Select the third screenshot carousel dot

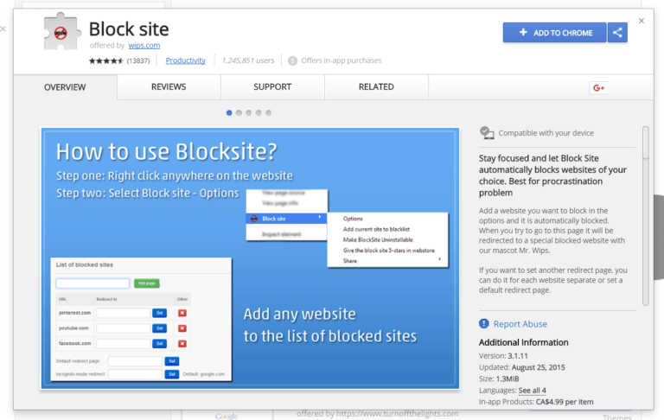tap(249, 112)
